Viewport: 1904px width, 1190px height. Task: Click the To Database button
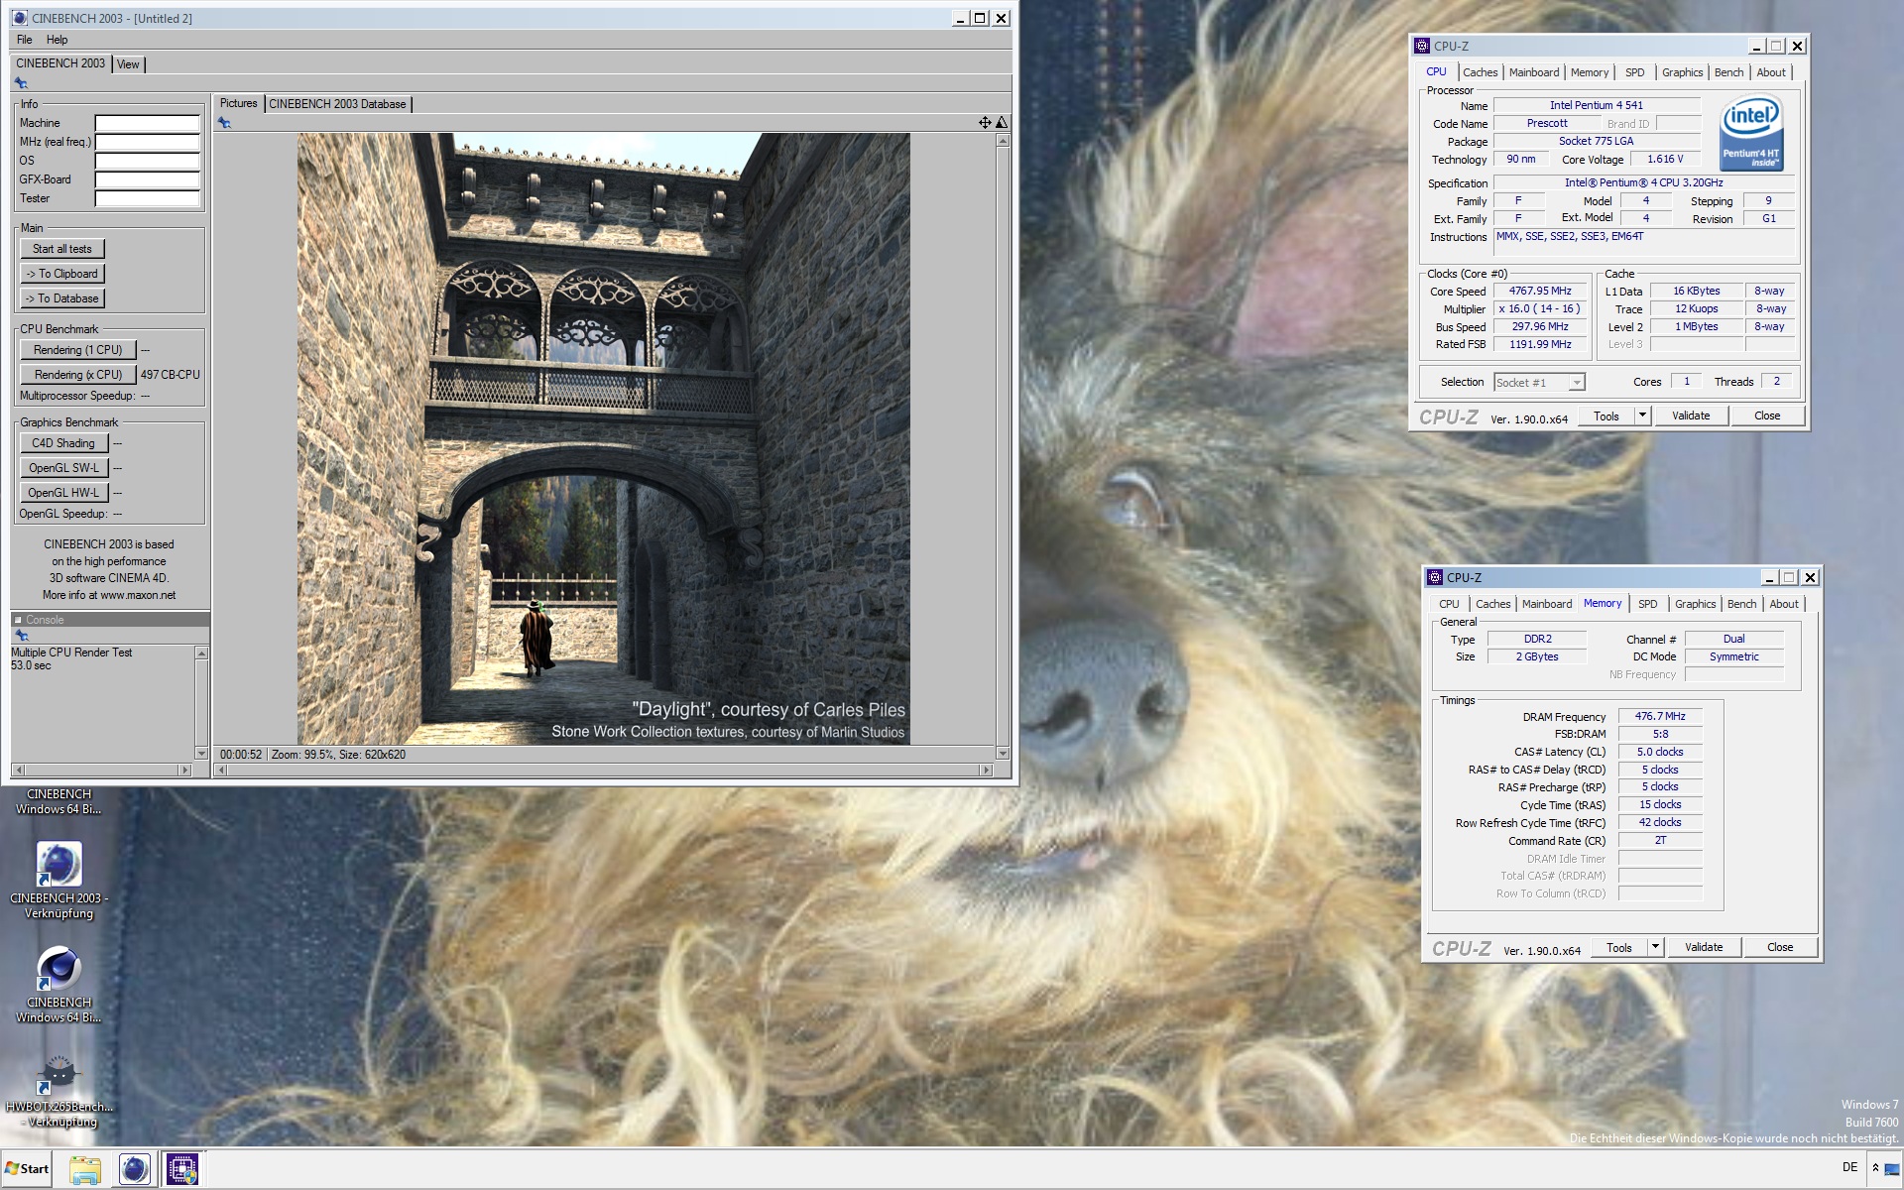pyautogui.click(x=61, y=298)
